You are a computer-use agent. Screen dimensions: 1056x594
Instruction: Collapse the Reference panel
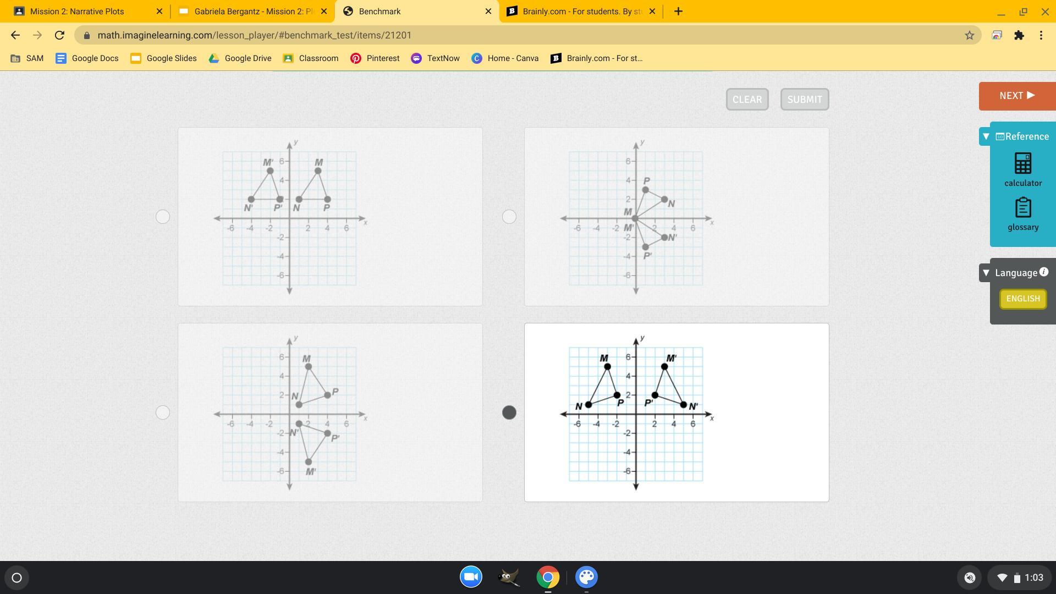(x=986, y=136)
